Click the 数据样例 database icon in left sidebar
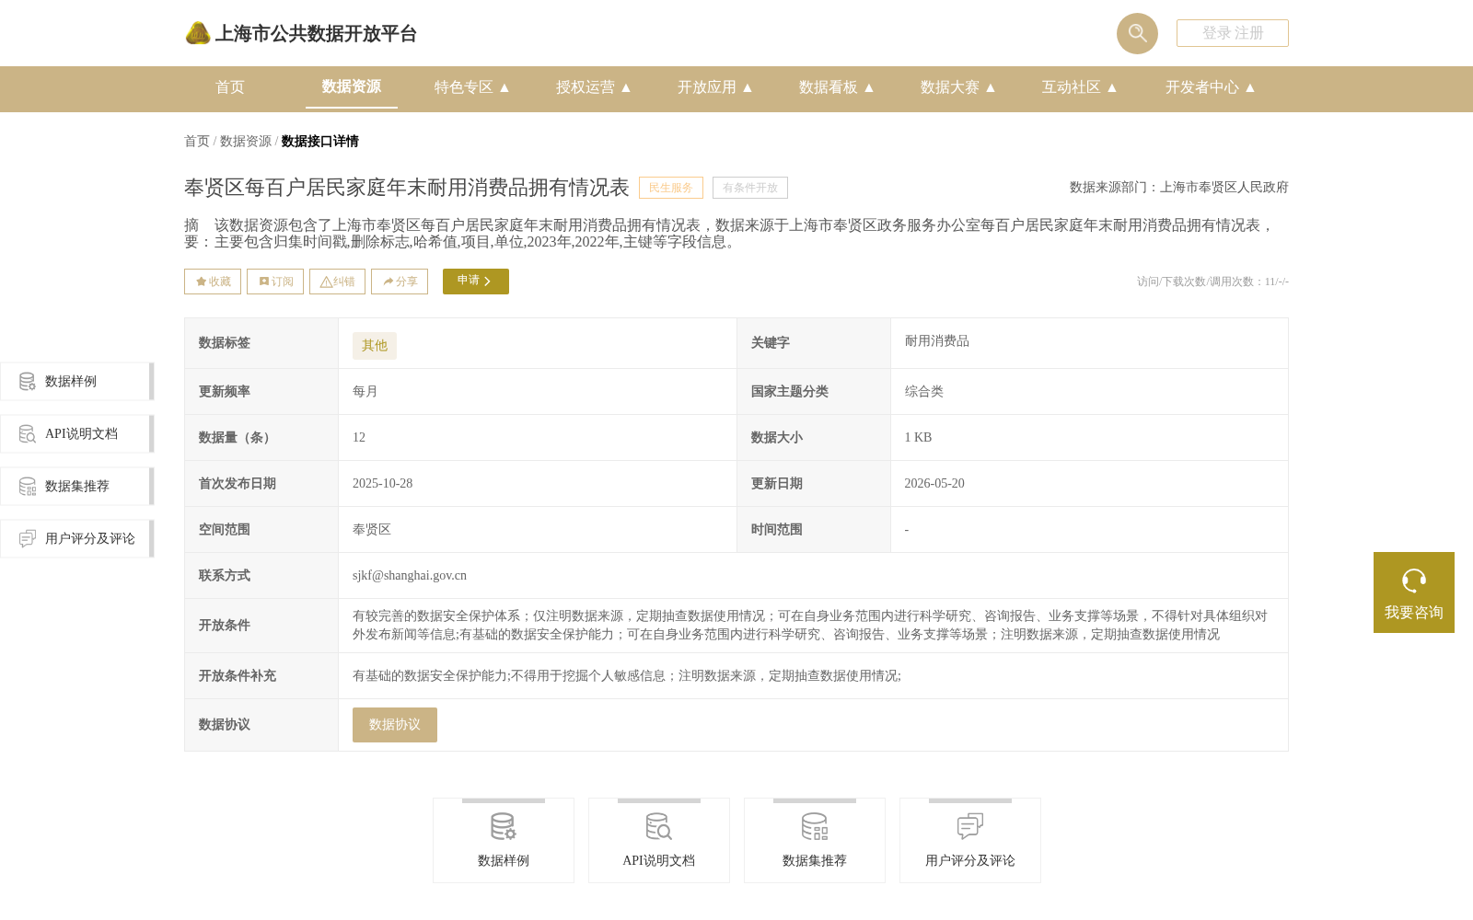 point(28,382)
